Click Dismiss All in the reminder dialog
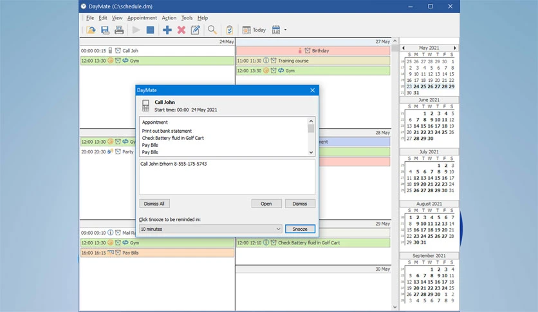The image size is (538, 312). 154,204
